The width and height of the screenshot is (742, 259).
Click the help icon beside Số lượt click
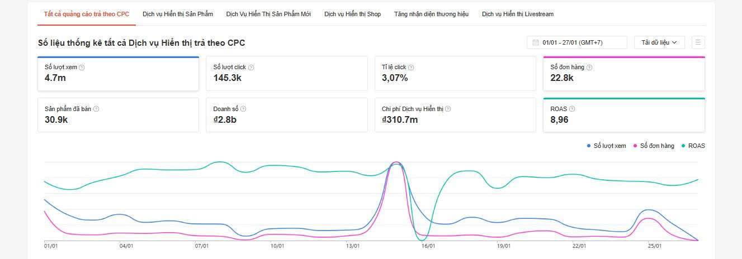click(x=251, y=68)
